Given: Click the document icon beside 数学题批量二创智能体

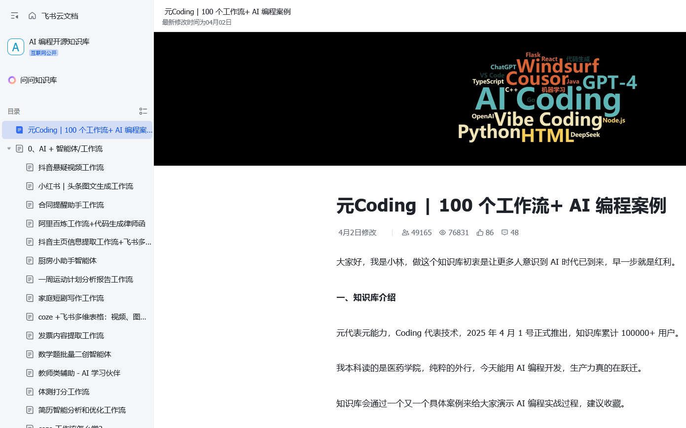Looking at the screenshot, I should click(30, 355).
